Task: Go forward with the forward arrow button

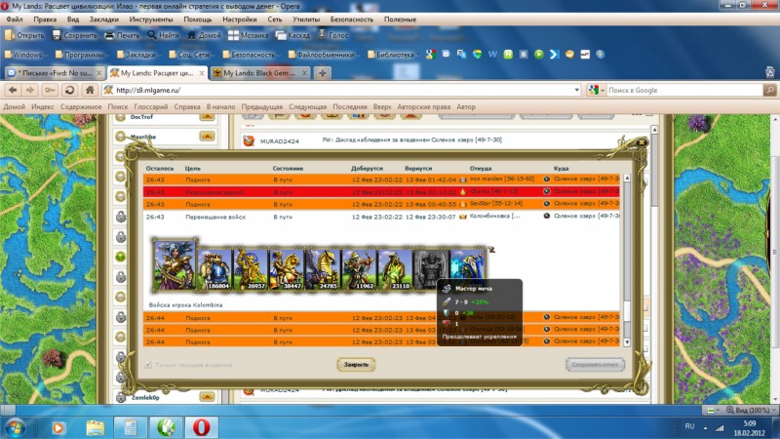Action: coord(30,90)
